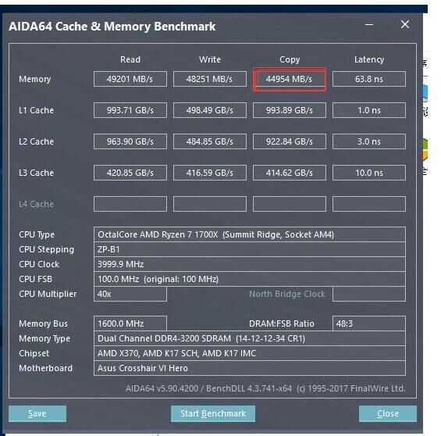This screenshot has height=436, width=441.
Task: Click the L3 Cache row label
Action: pos(36,173)
